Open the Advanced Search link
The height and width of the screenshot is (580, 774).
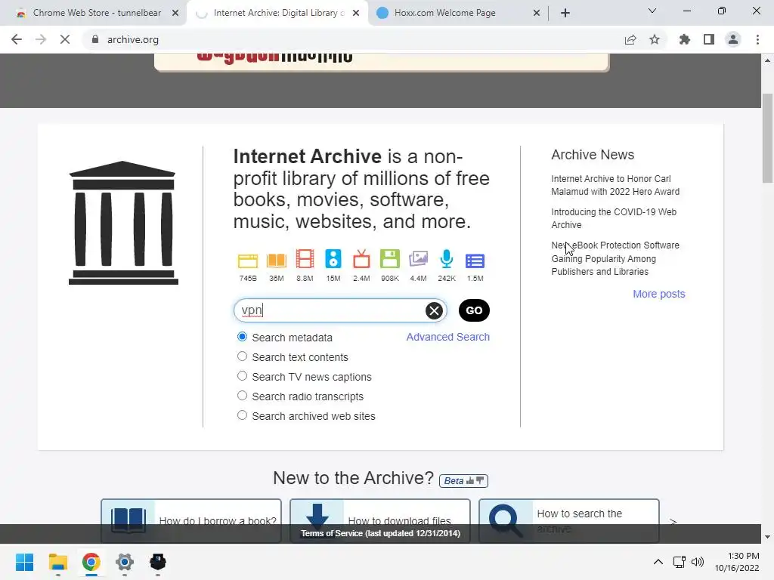(x=447, y=337)
